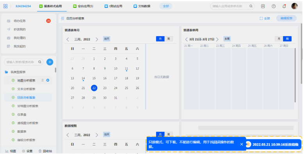
Task: Open settings gear for 地图分析报表
Action: (48, 80)
